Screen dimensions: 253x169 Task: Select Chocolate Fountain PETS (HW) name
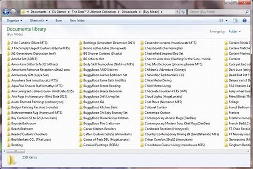coord(166,91)
